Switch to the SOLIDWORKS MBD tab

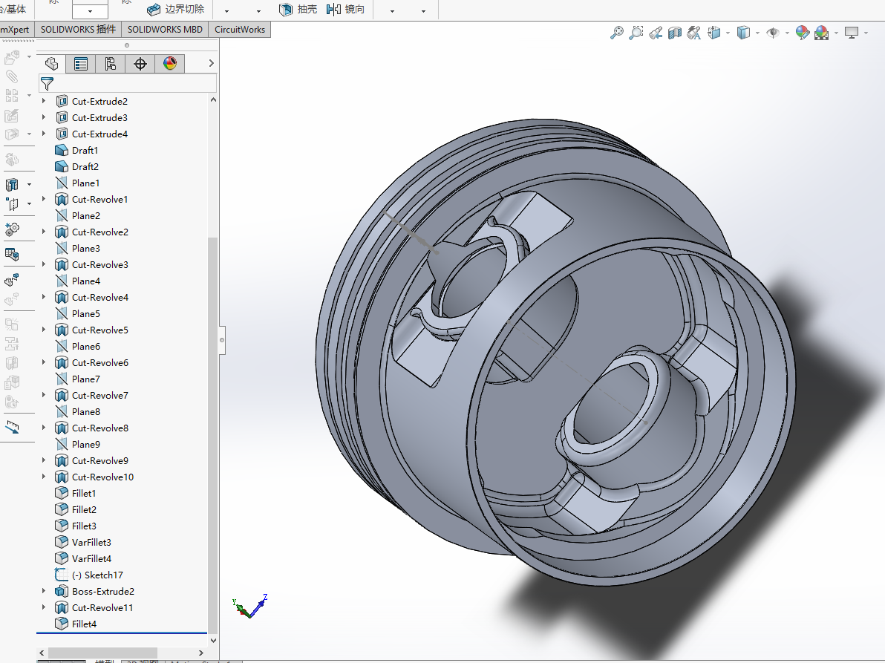(165, 30)
